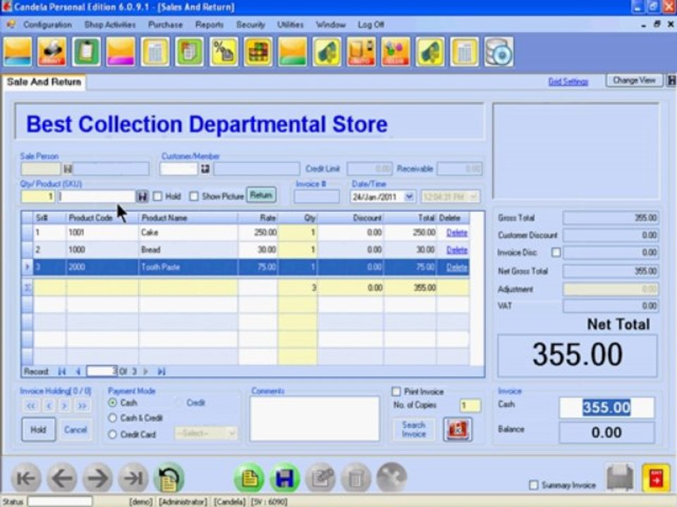Image resolution: width=677 pixels, height=507 pixels.
Task: Click the Search Invoice button
Action: [414, 430]
